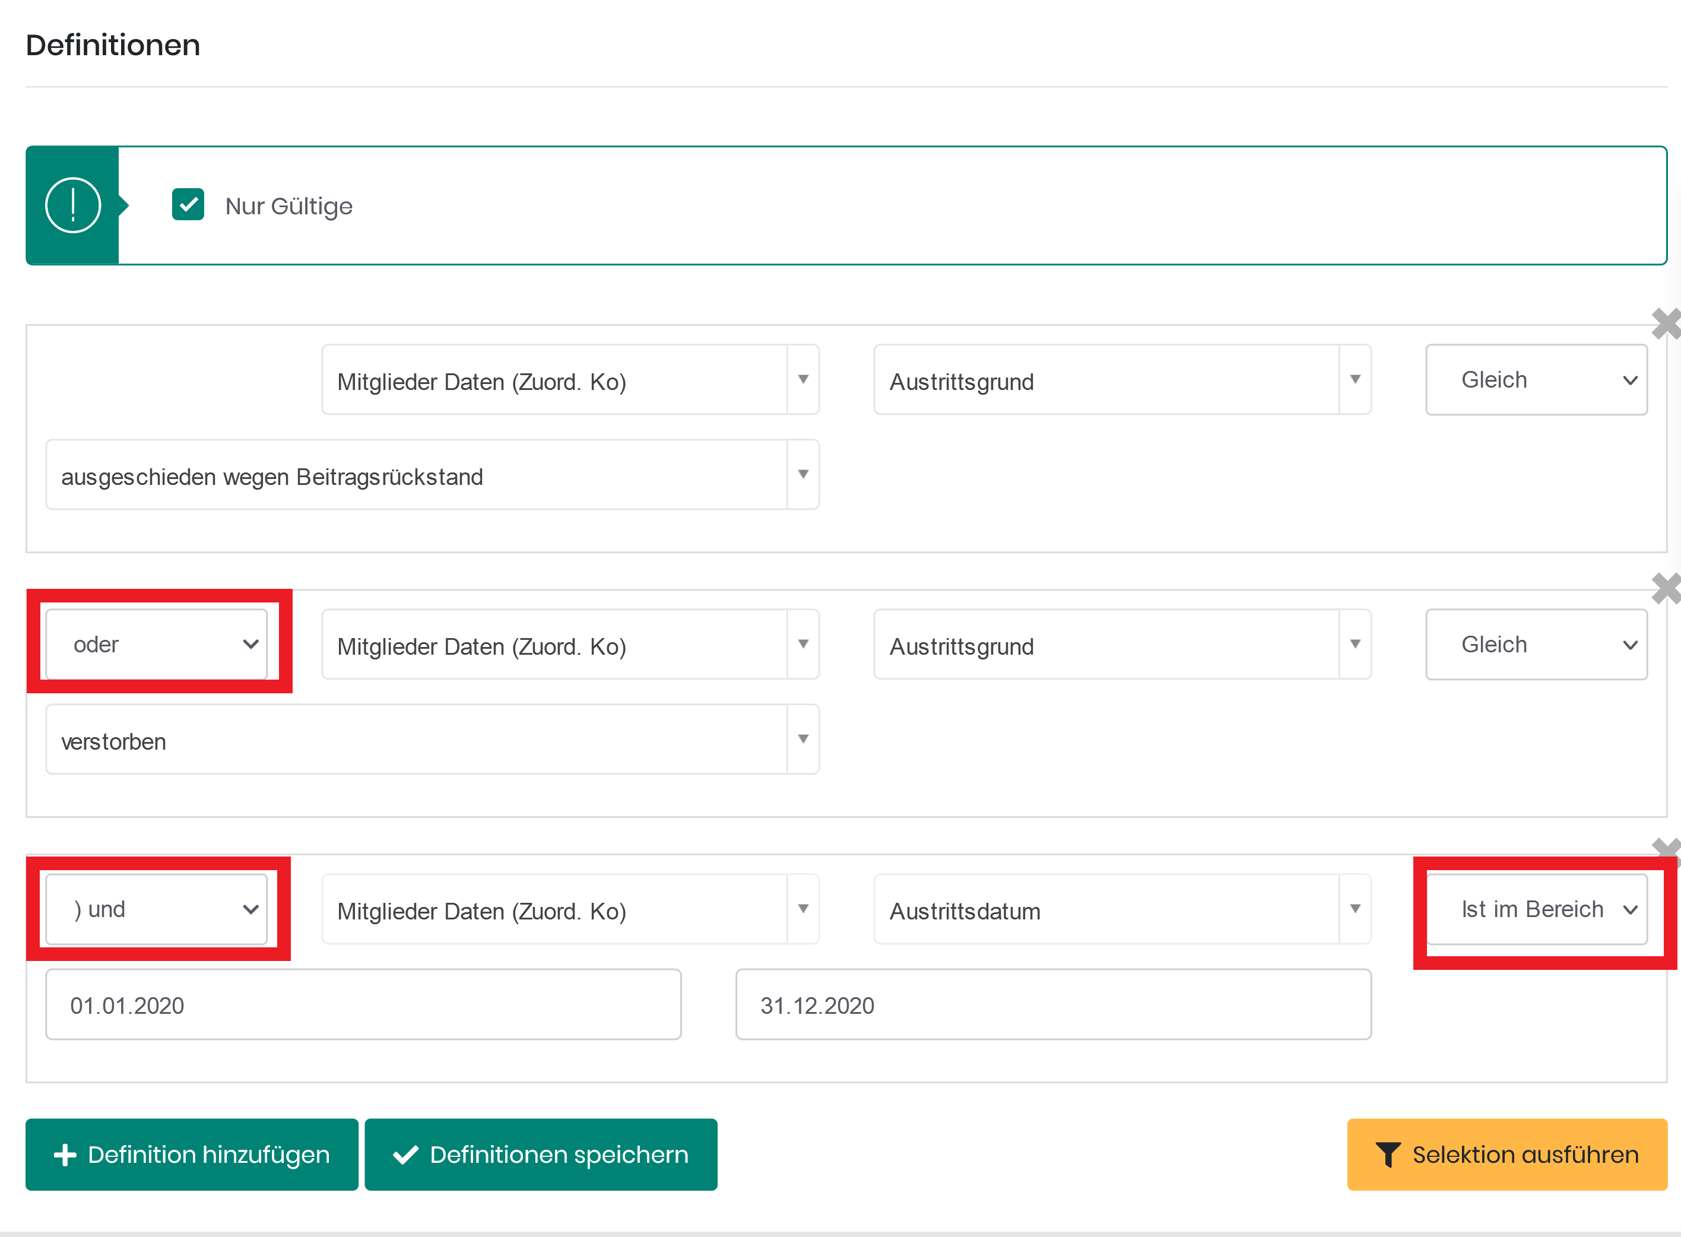This screenshot has width=1681, height=1237.
Task: Remove the Austrittsdatum definition with X
Action: [1666, 851]
